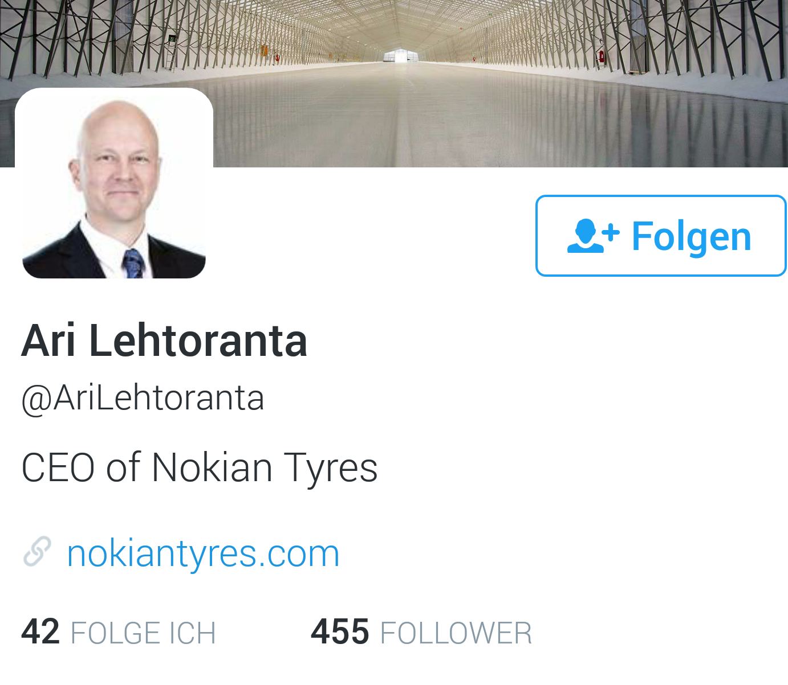Screen dimensions: 788x685
Task: Click the 42 following count number
Action: (40, 631)
